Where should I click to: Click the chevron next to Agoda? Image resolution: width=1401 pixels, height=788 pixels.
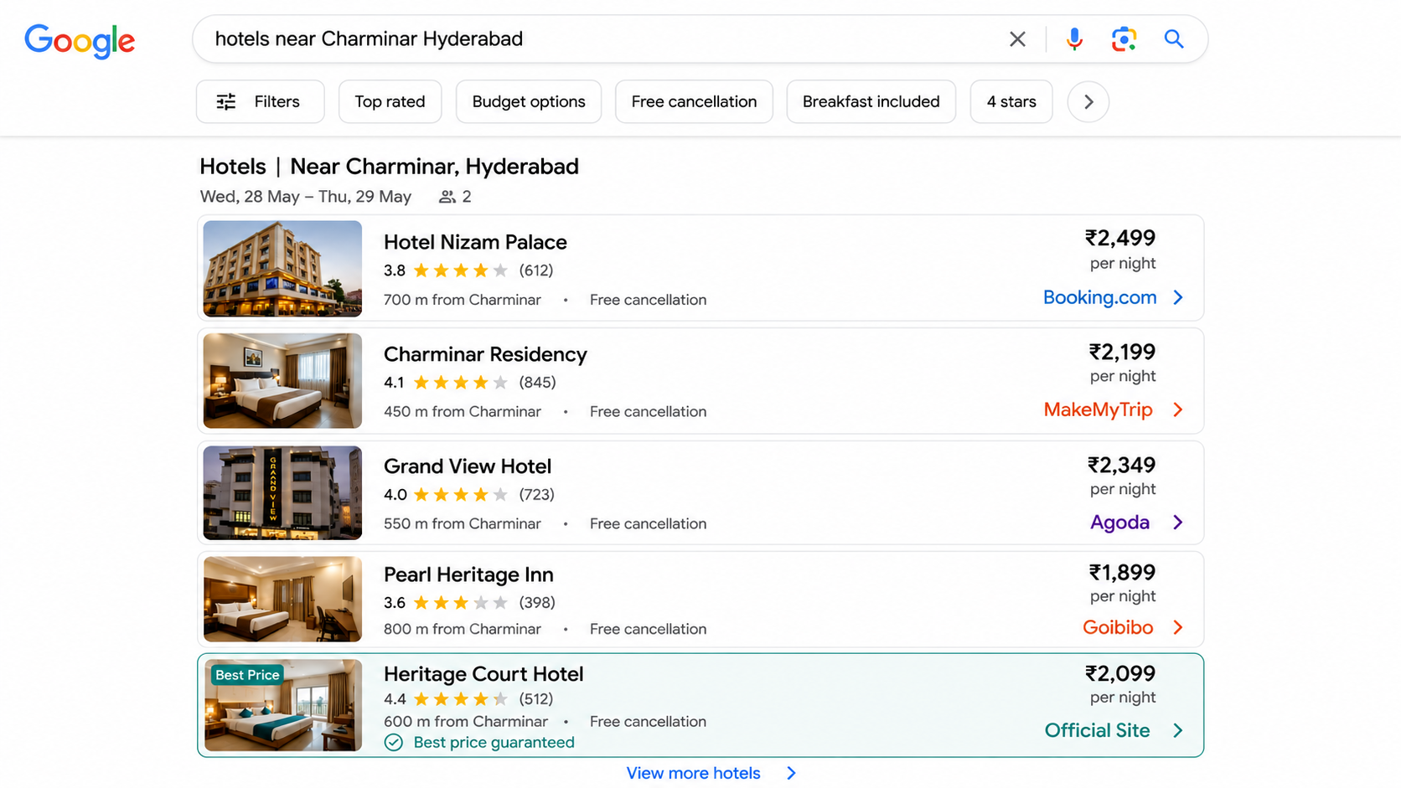coord(1178,523)
